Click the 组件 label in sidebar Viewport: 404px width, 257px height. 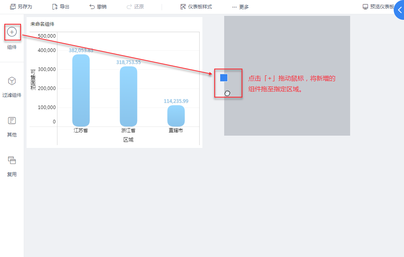(x=12, y=47)
